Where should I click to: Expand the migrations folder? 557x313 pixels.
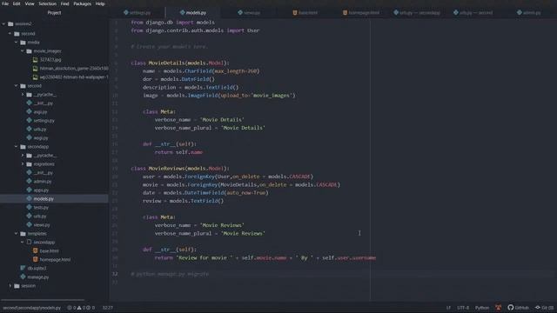coord(23,164)
